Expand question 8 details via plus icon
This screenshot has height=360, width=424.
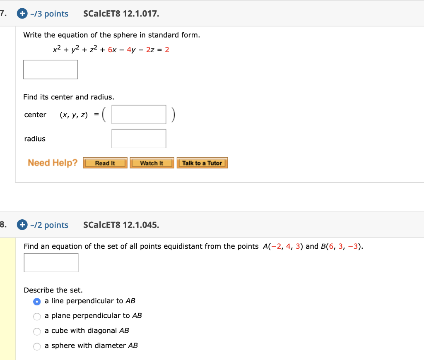[x=22, y=225]
